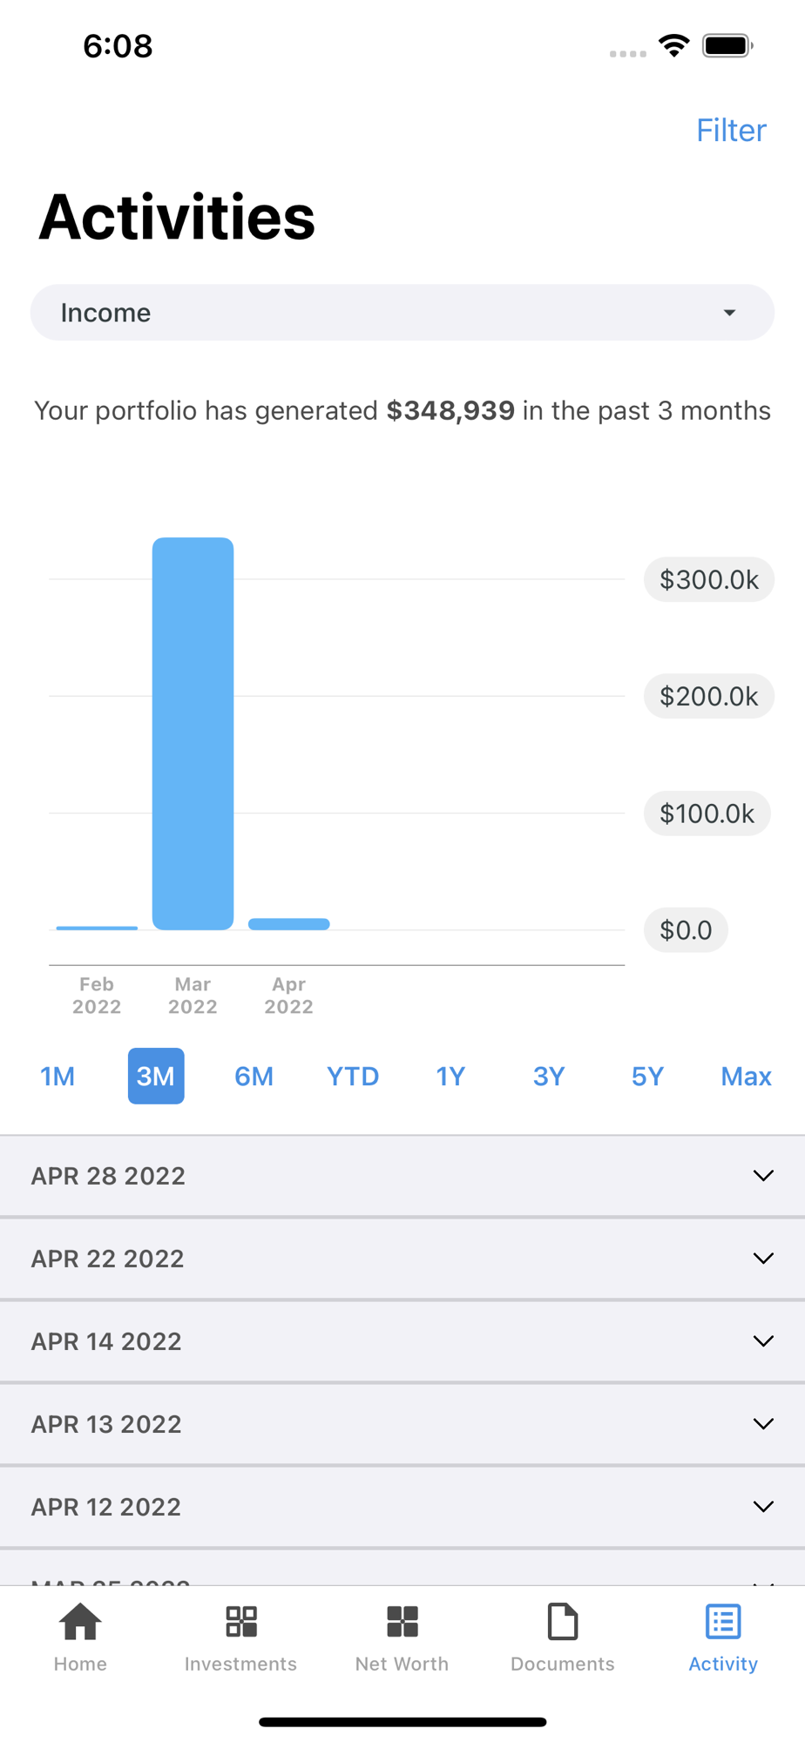Viewport: 805px width, 1742px height.
Task: Expand the APR 14 2022 activity row
Action: click(763, 1341)
